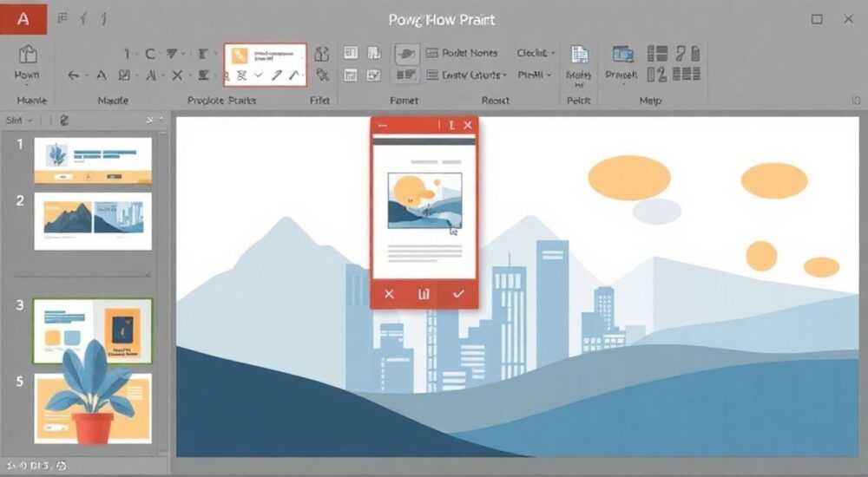The height and width of the screenshot is (477, 868).
Task: Open the Maofe ribbon group label
Action: [113, 100]
